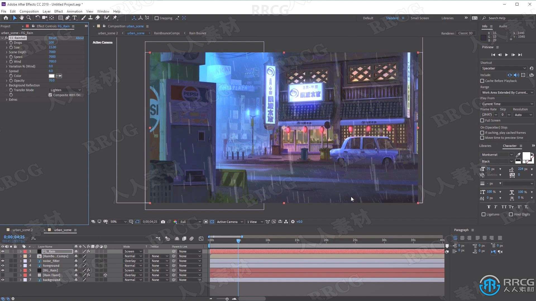Image resolution: width=536 pixels, height=301 pixels.
Task: Open RainBounceComps from the breadcrumb
Action: pyautogui.click(x=167, y=33)
